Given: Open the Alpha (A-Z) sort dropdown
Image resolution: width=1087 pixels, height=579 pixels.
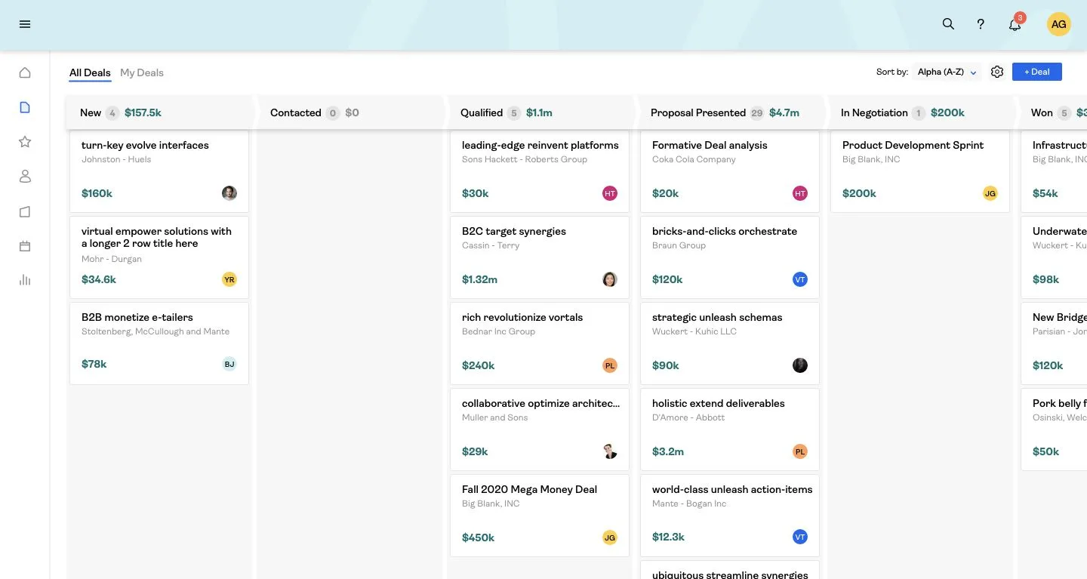Looking at the screenshot, I should pyautogui.click(x=947, y=72).
